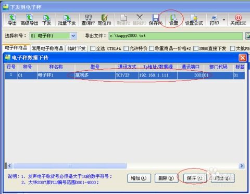Open 高级导出 advanced export tool
Screen dimensions: 250x194
[x=29, y=20]
